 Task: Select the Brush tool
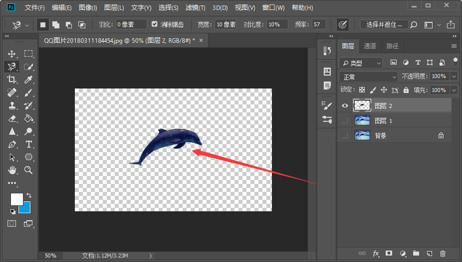point(28,92)
